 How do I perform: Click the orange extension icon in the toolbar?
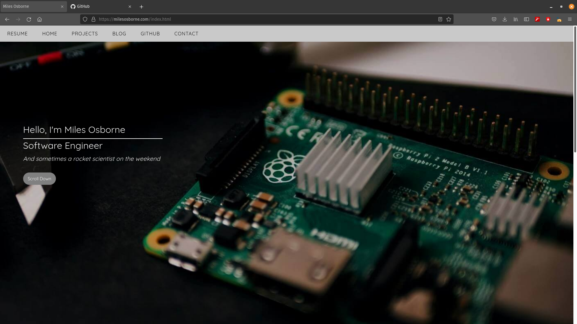click(559, 20)
